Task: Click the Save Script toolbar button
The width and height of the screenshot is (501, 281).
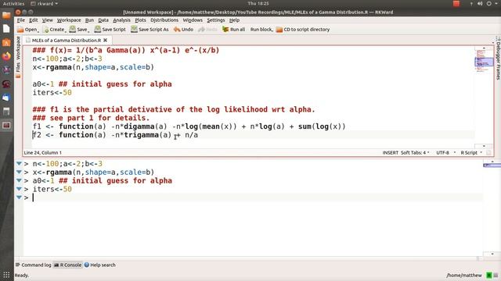Action: coord(110,30)
